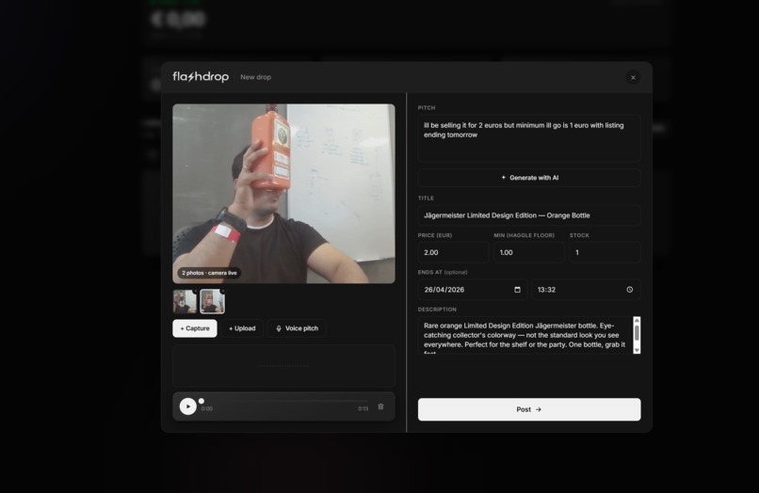Click the live camera preview
This screenshot has height=493, width=759.
point(283,194)
